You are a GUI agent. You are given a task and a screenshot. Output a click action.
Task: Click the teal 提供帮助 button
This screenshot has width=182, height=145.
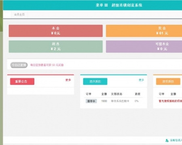coord(95,81)
